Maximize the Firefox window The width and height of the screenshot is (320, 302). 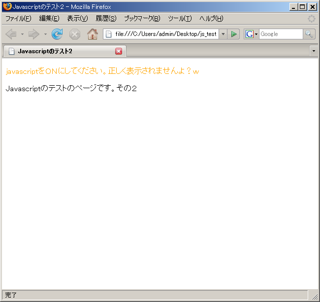pyautogui.click(x=302, y=7)
